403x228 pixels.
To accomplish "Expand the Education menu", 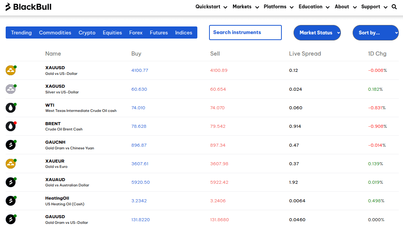I will tap(314, 7).
